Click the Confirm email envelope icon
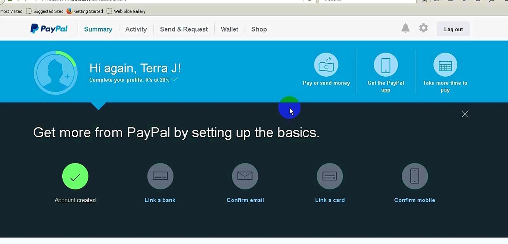This screenshot has height=244, width=508. click(245, 176)
